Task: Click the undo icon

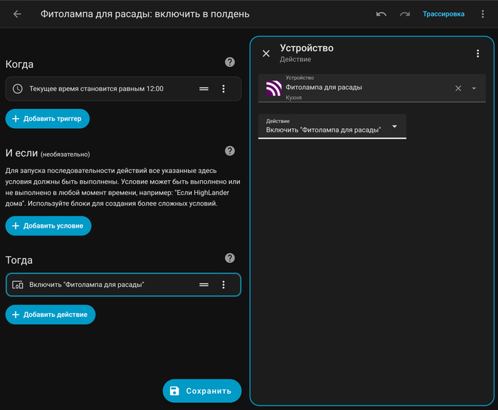Action: [381, 14]
